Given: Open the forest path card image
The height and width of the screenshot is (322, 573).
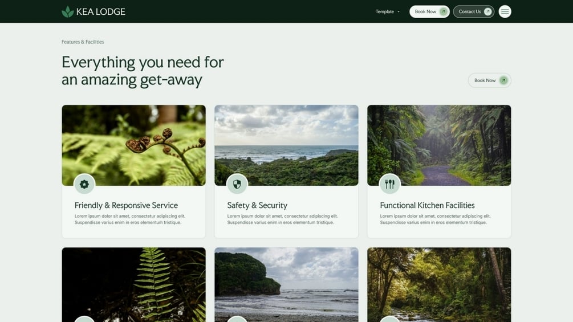Looking at the screenshot, I should (x=439, y=145).
